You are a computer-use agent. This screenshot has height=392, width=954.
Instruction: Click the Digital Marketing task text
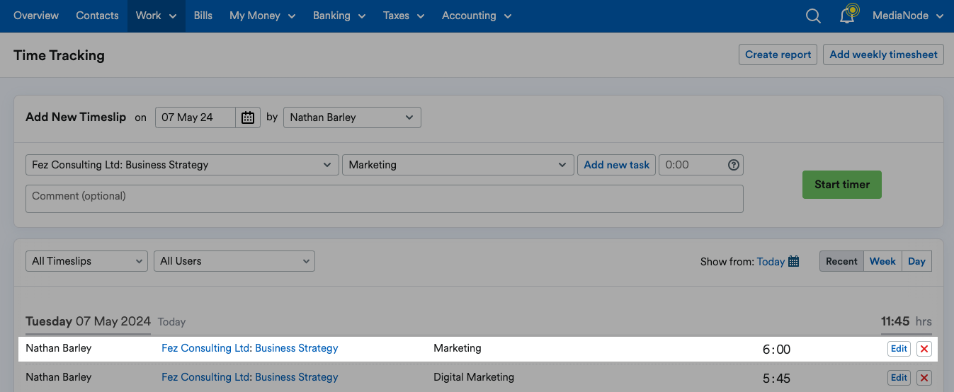474,377
